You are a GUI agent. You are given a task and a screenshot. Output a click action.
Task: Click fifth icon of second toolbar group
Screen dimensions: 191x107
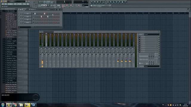point(119,2)
